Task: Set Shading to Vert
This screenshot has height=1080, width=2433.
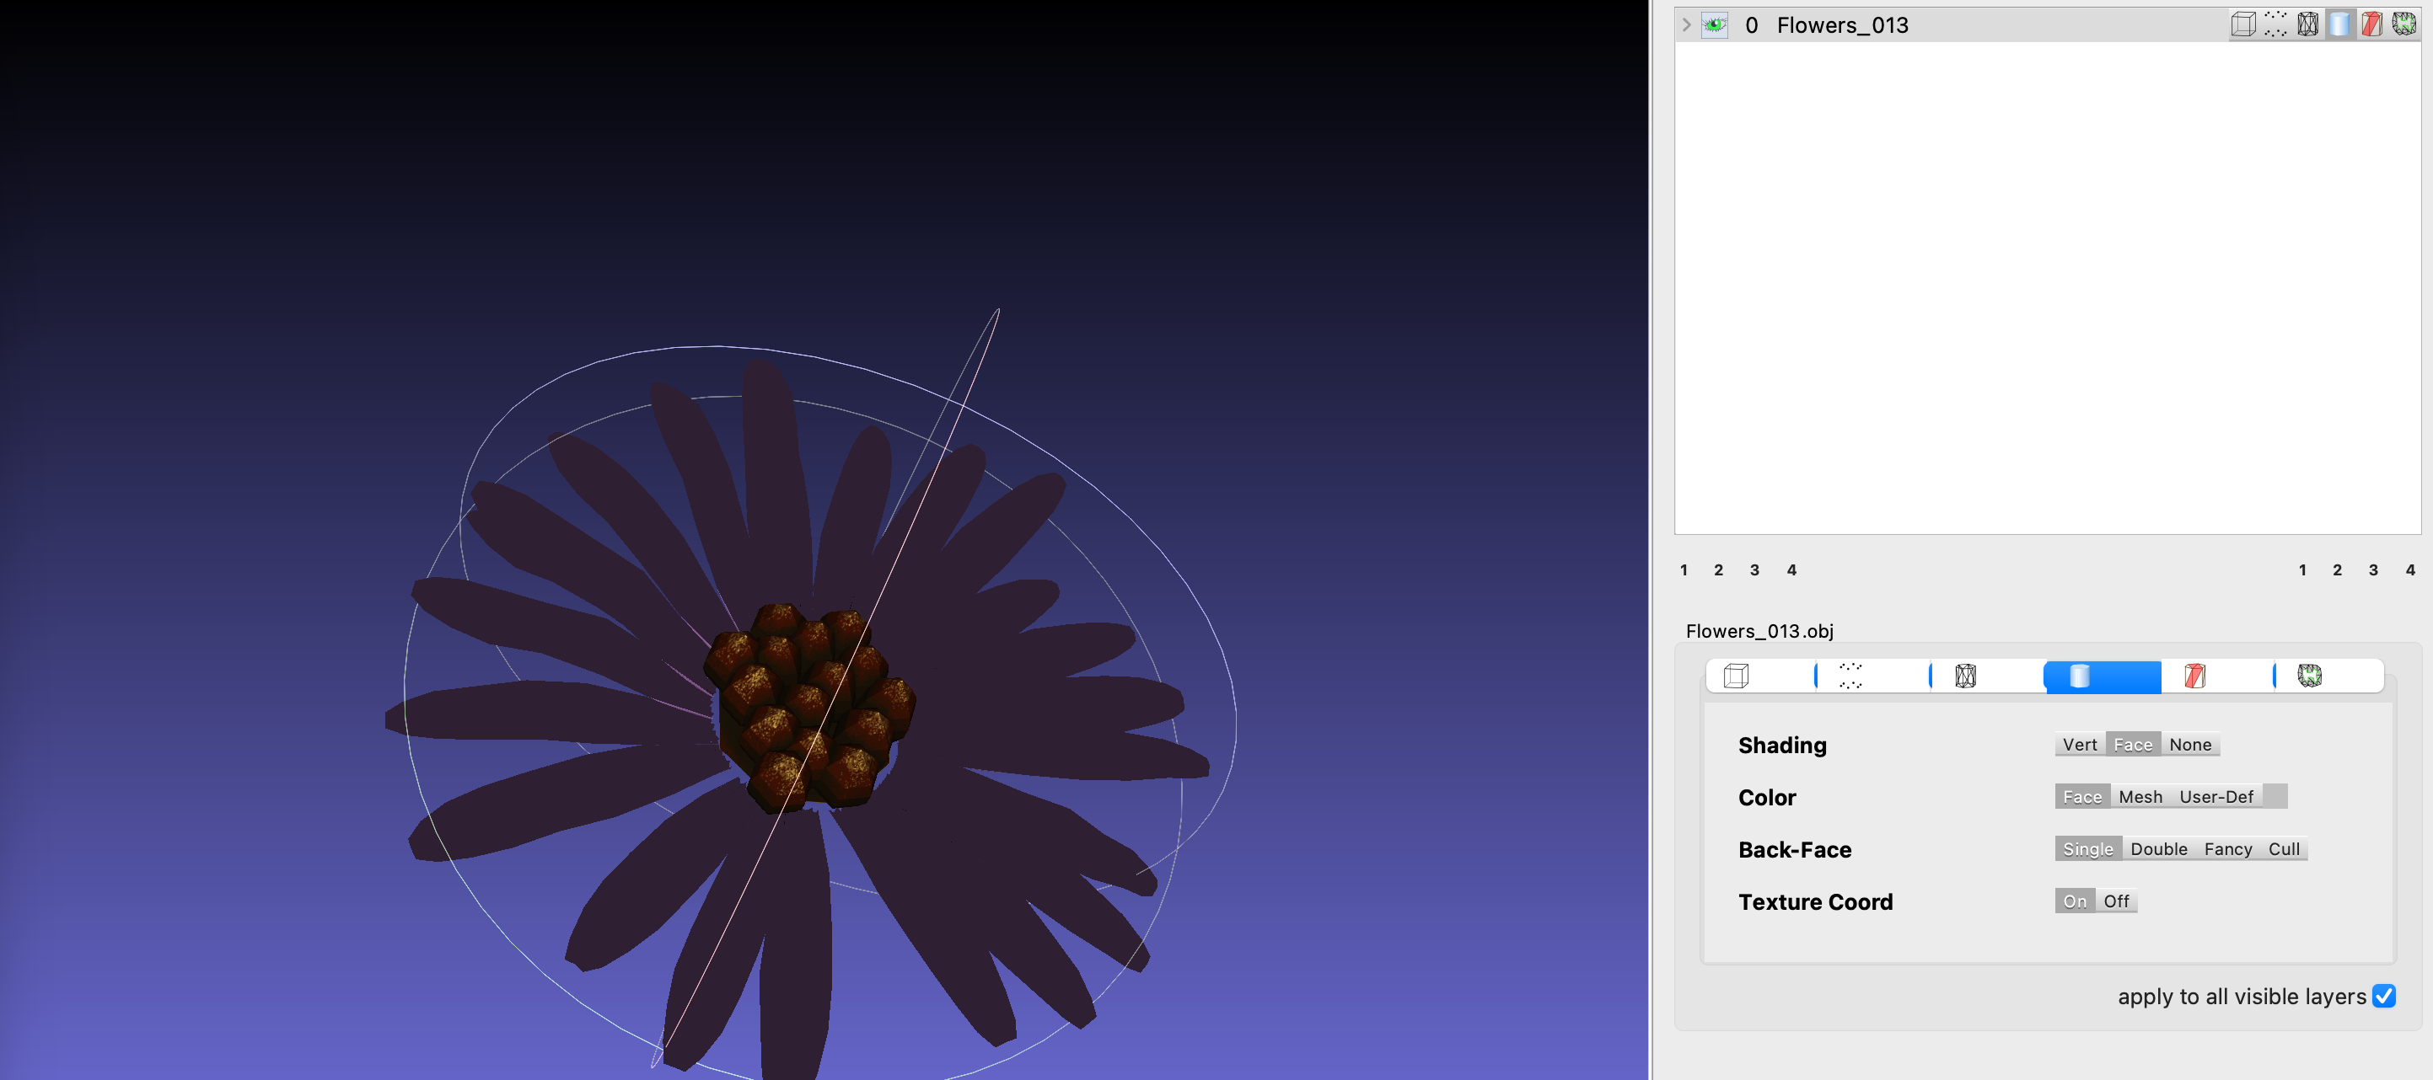Action: point(2079,744)
